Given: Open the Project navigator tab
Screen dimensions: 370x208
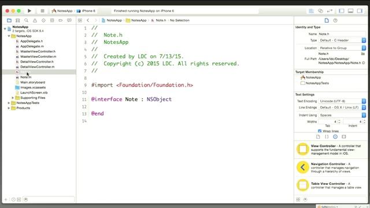Looking at the screenshot, I should click(9, 21).
